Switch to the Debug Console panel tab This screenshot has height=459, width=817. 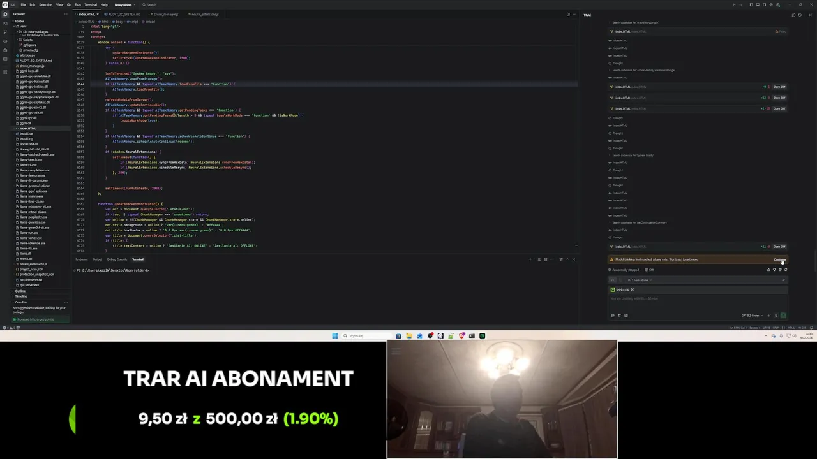(117, 259)
